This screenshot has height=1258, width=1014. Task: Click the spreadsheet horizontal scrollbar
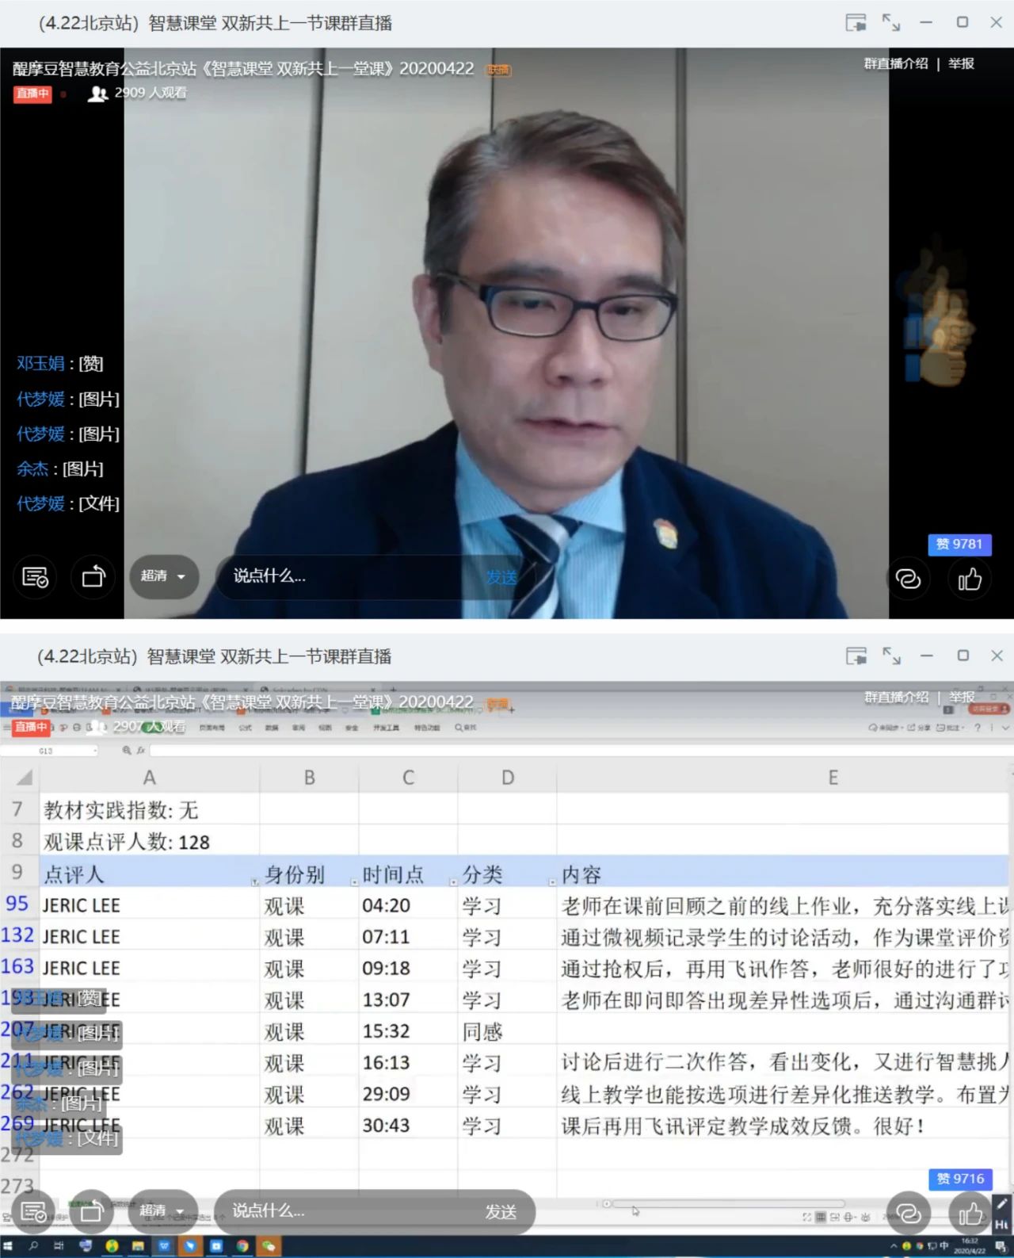[x=729, y=1203]
